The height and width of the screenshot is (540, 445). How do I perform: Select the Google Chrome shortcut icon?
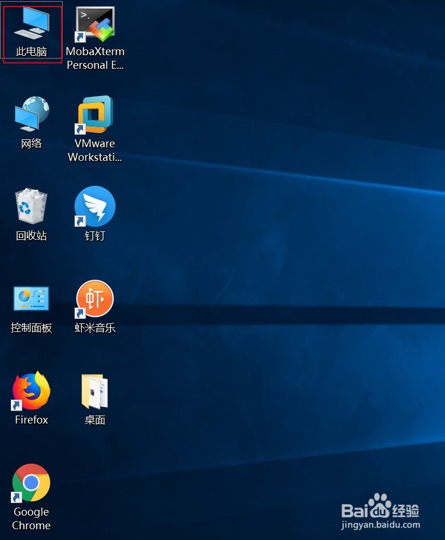pos(31,483)
